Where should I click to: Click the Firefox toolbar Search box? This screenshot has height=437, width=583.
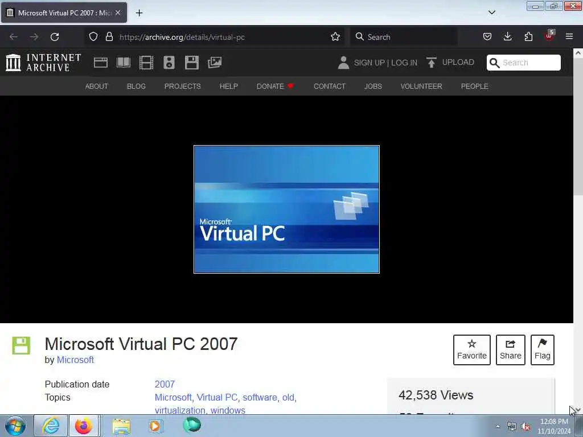[404, 37]
